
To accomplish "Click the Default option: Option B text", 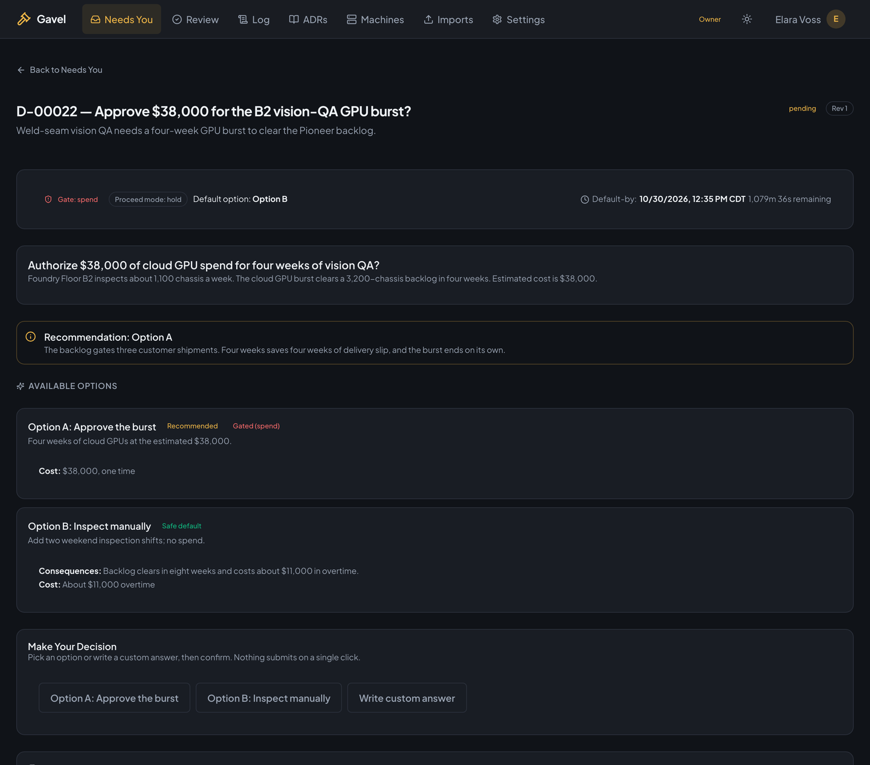I will click(x=240, y=199).
